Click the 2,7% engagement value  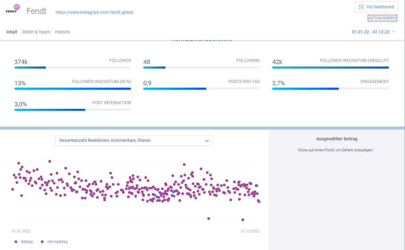point(279,83)
